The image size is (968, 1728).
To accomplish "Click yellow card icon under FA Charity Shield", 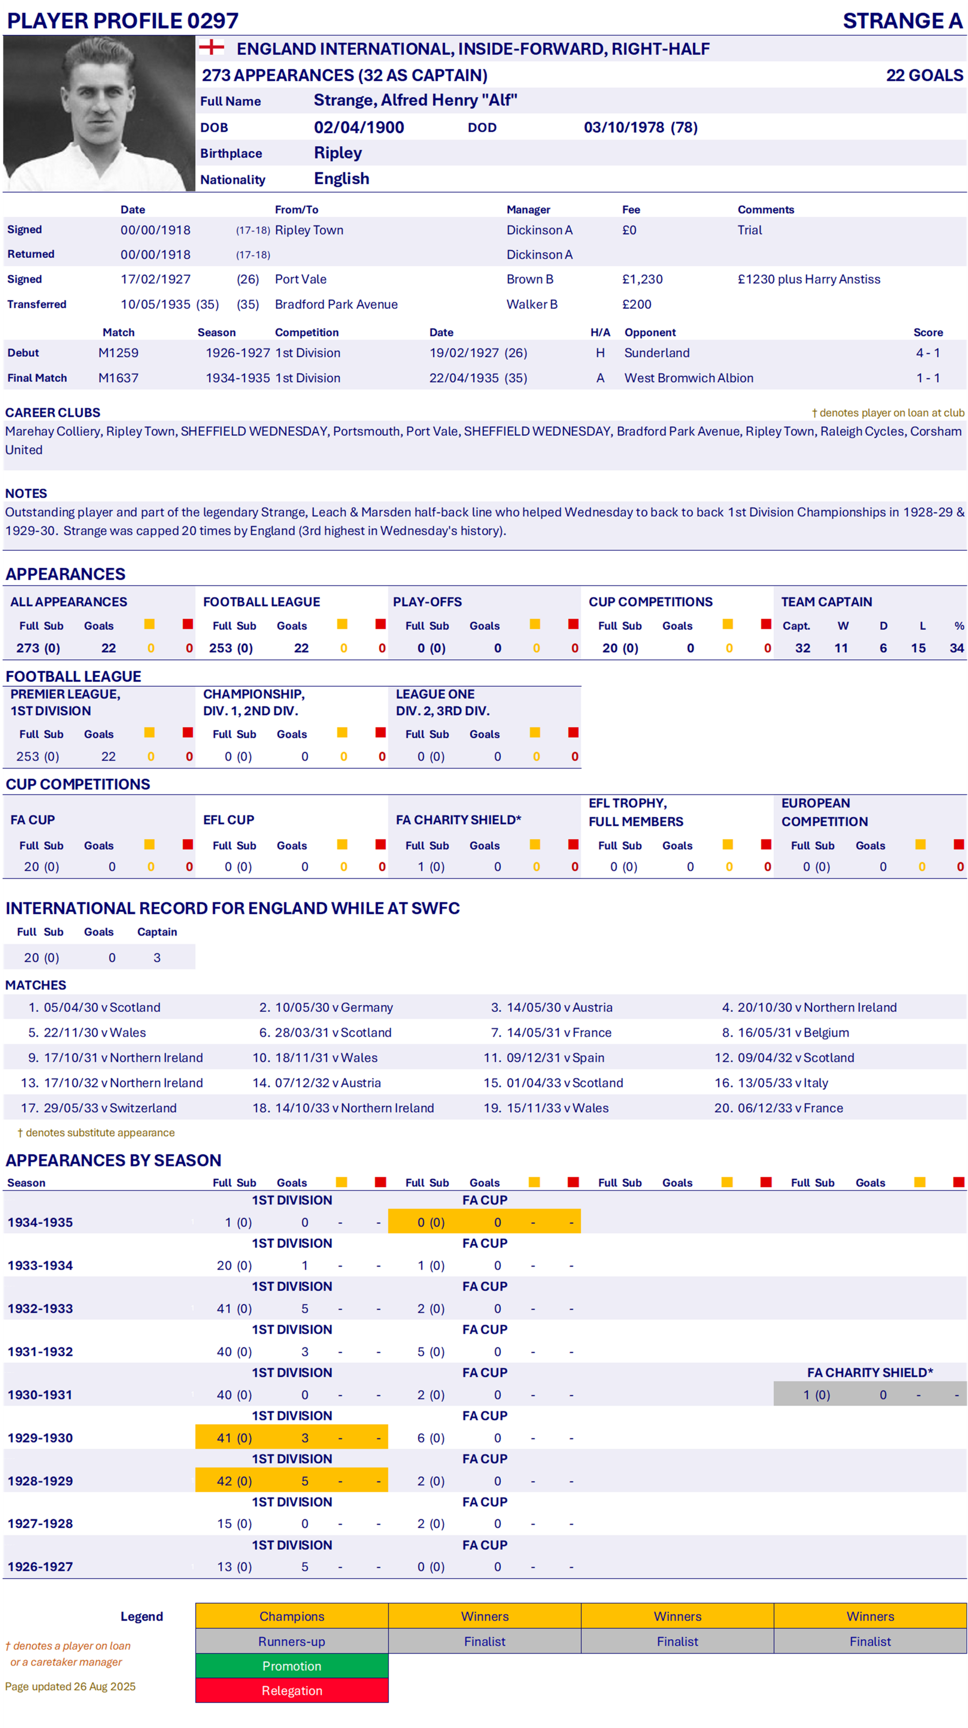I will coord(535,844).
